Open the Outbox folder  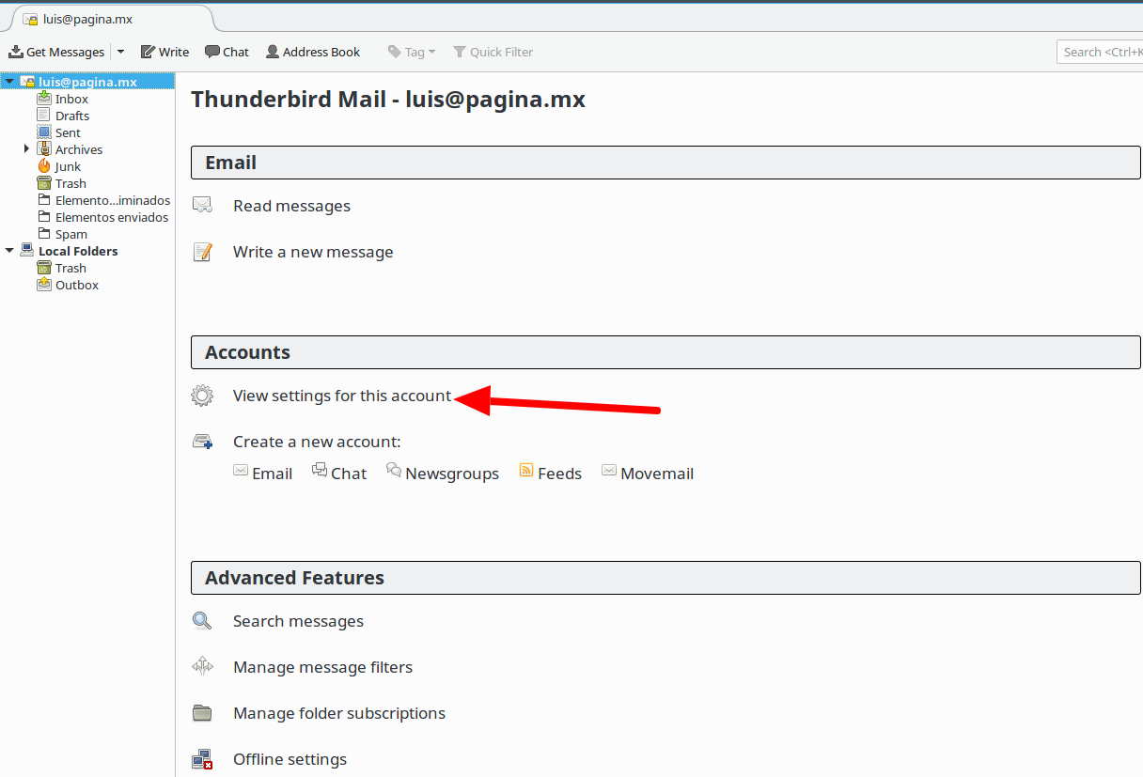(x=77, y=285)
